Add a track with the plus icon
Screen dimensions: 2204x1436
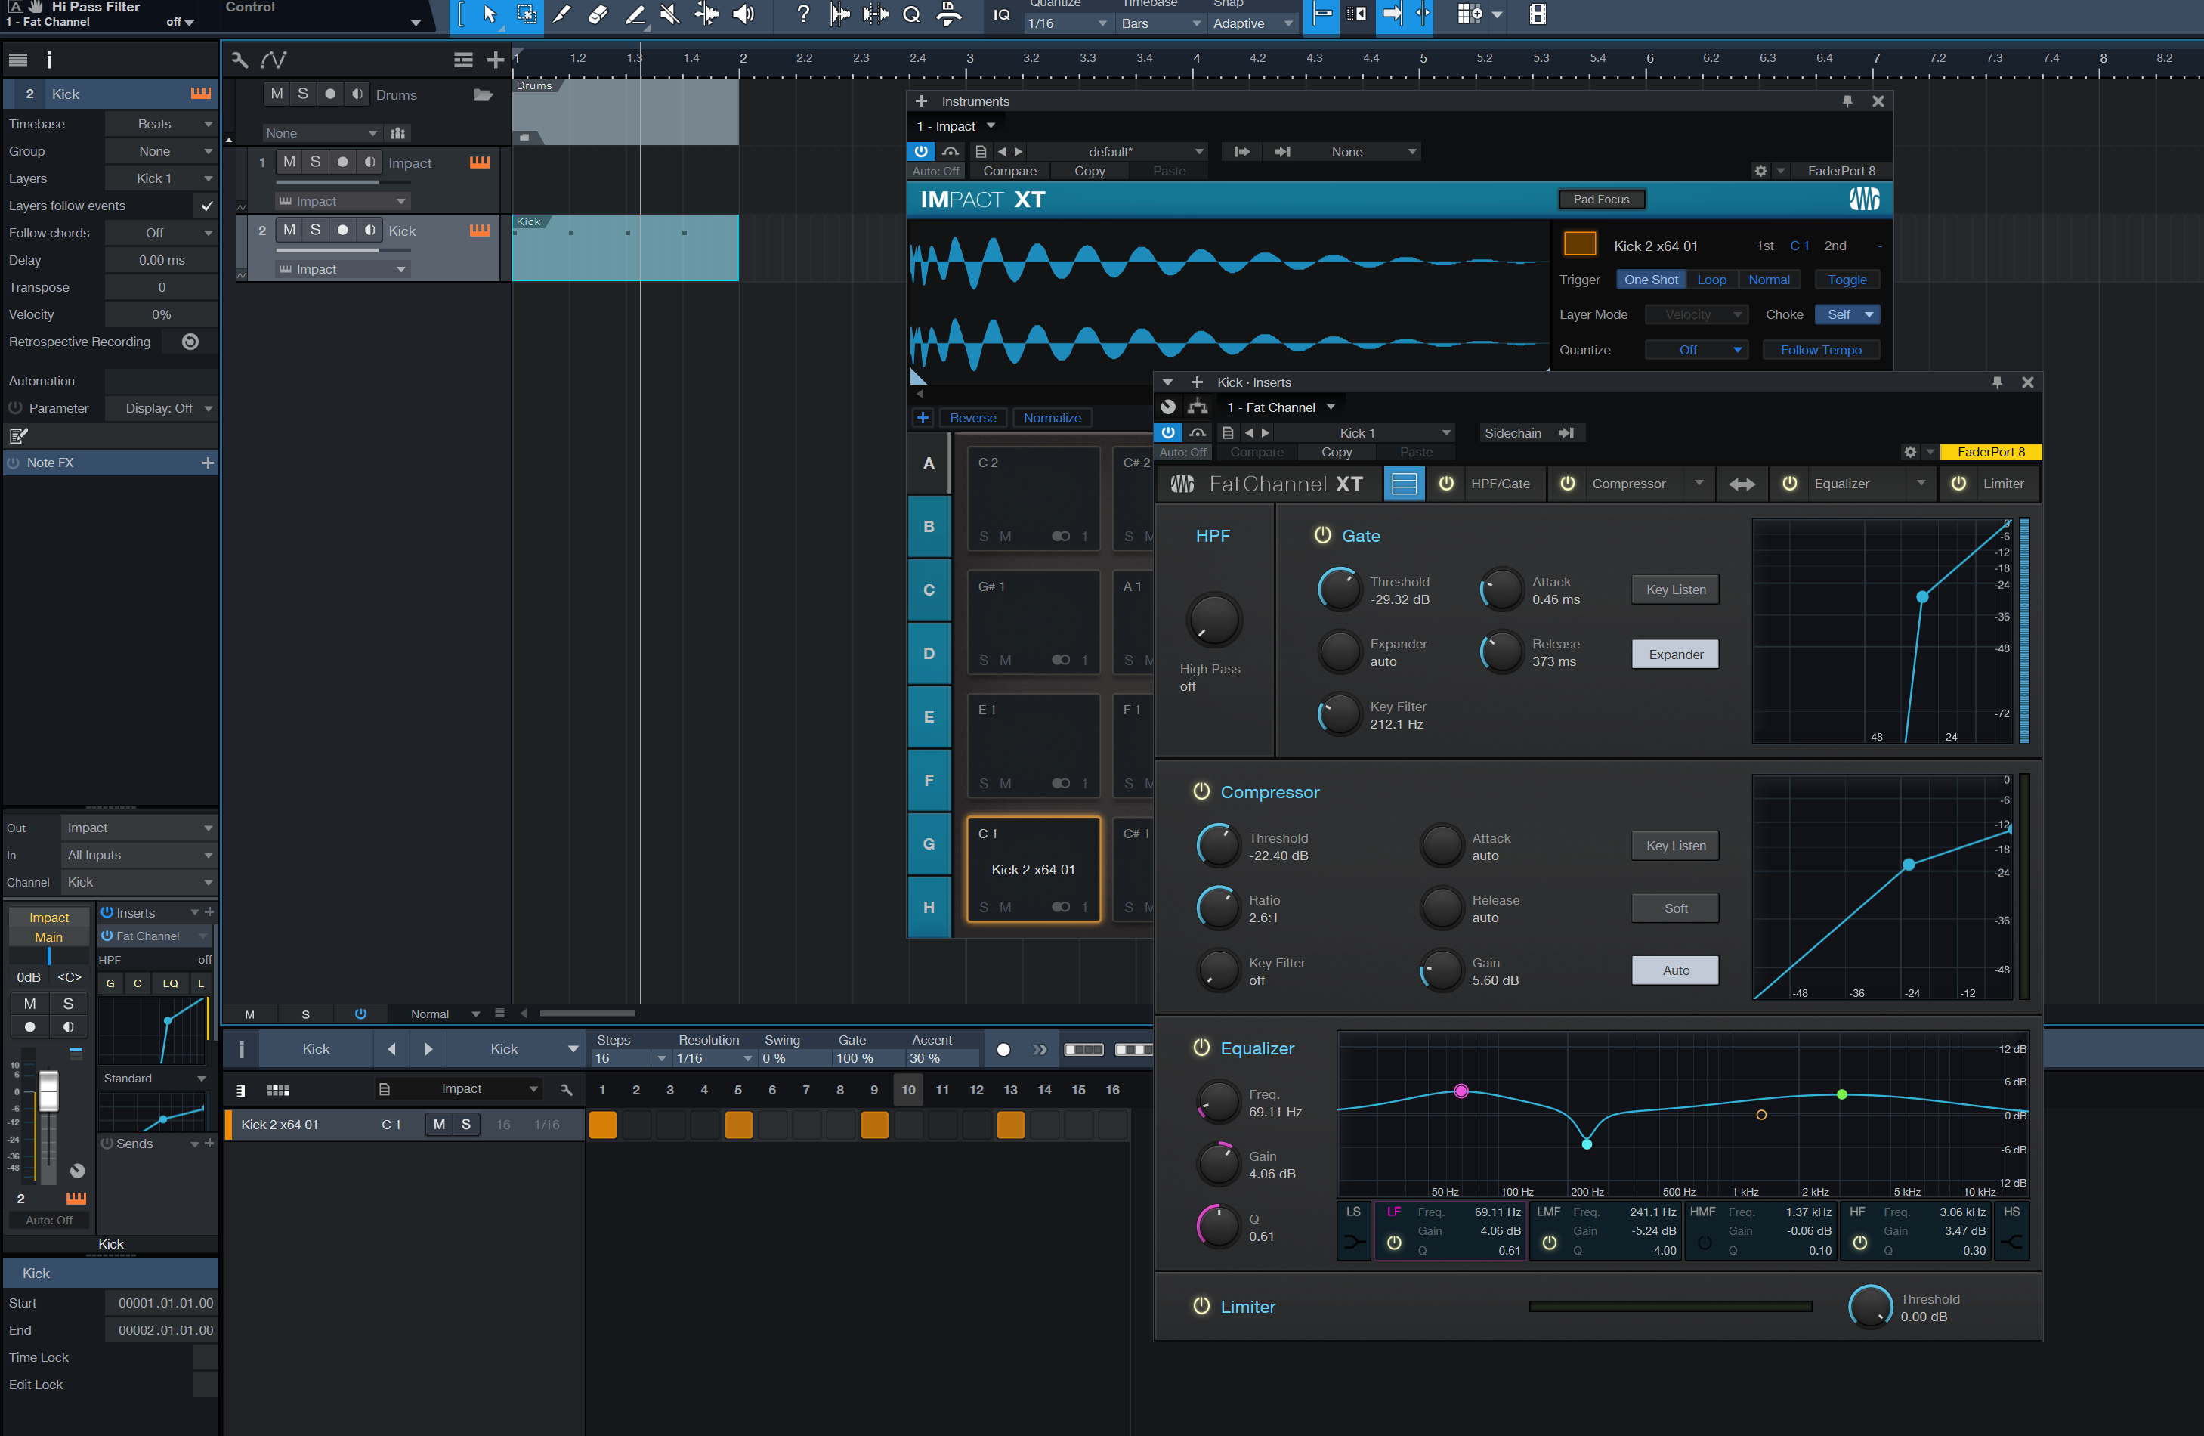pos(496,60)
